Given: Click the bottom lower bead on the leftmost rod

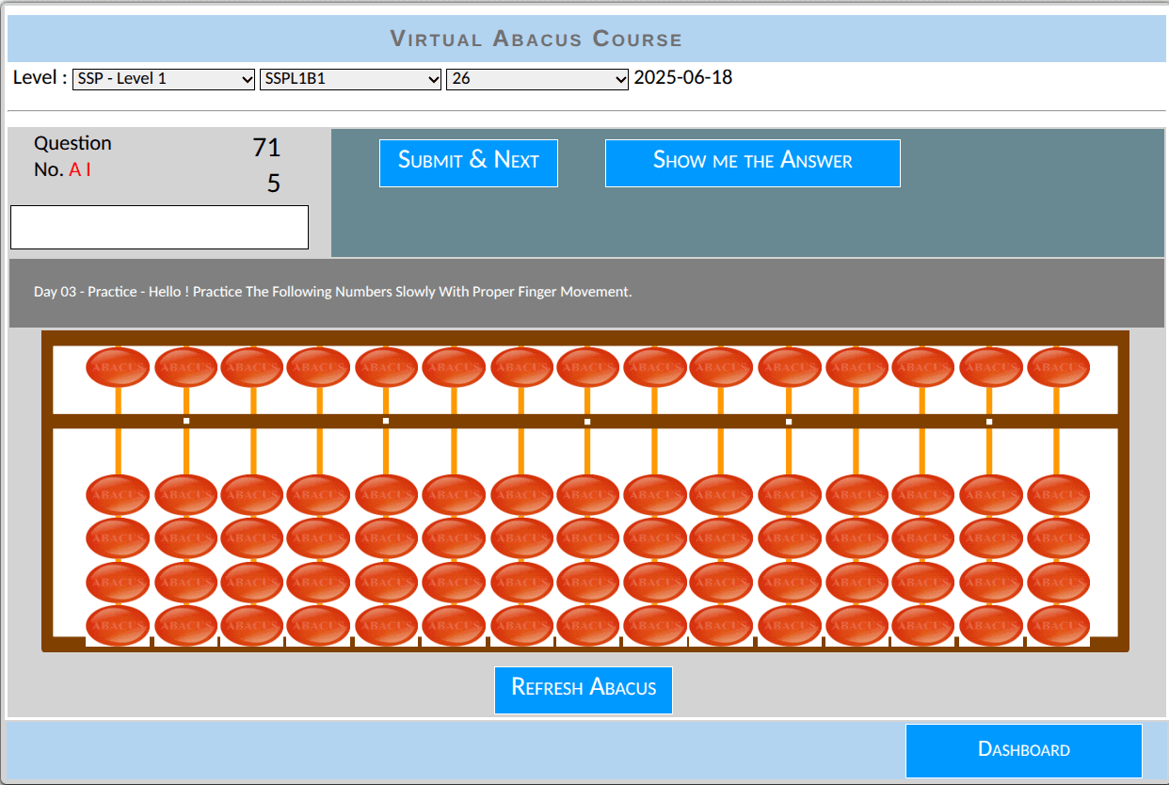Looking at the screenshot, I should click(x=118, y=625).
